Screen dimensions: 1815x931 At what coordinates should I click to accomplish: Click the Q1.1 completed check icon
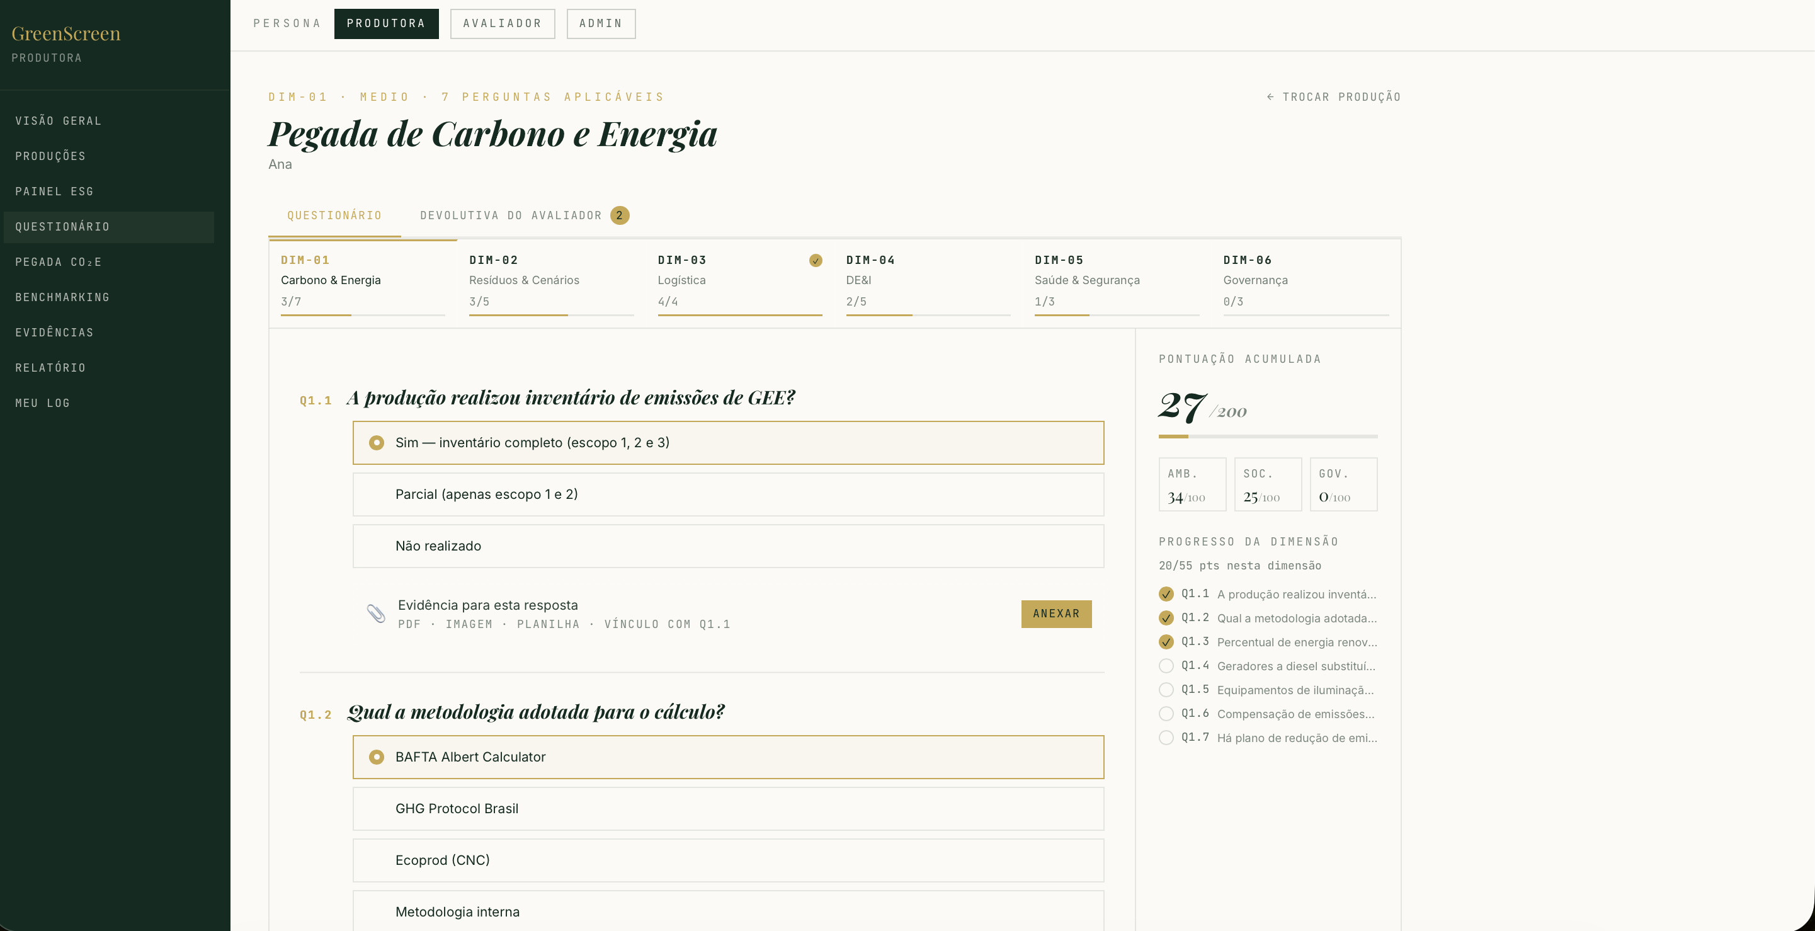point(1166,594)
